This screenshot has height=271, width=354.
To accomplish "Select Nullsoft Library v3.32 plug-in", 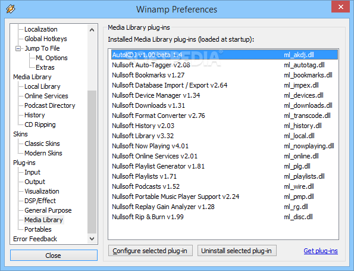I will tap(225, 136).
